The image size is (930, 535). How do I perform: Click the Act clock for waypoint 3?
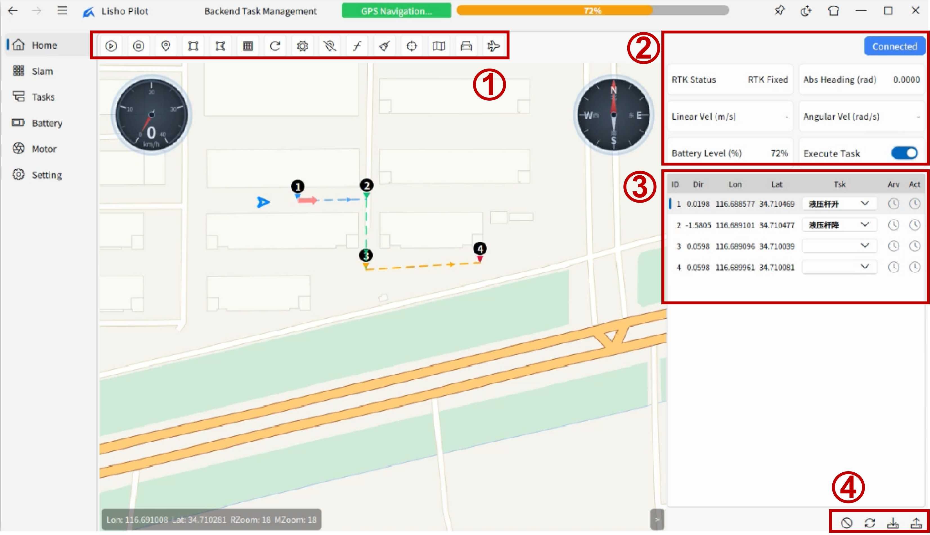tap(915, 246)
